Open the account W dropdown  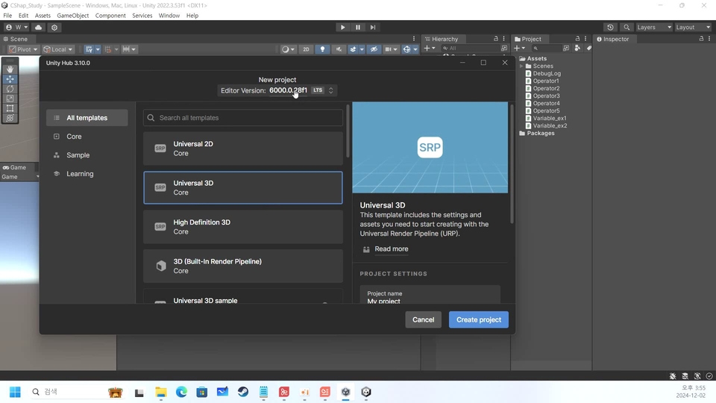(16, 28)
